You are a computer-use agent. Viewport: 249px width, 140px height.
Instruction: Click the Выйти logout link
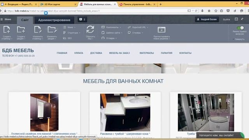tap(226, 19)
